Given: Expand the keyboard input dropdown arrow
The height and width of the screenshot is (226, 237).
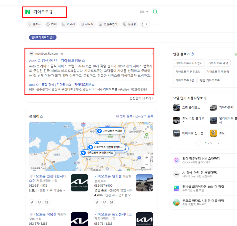Looking at the screenshot, I should coord(147,12).
